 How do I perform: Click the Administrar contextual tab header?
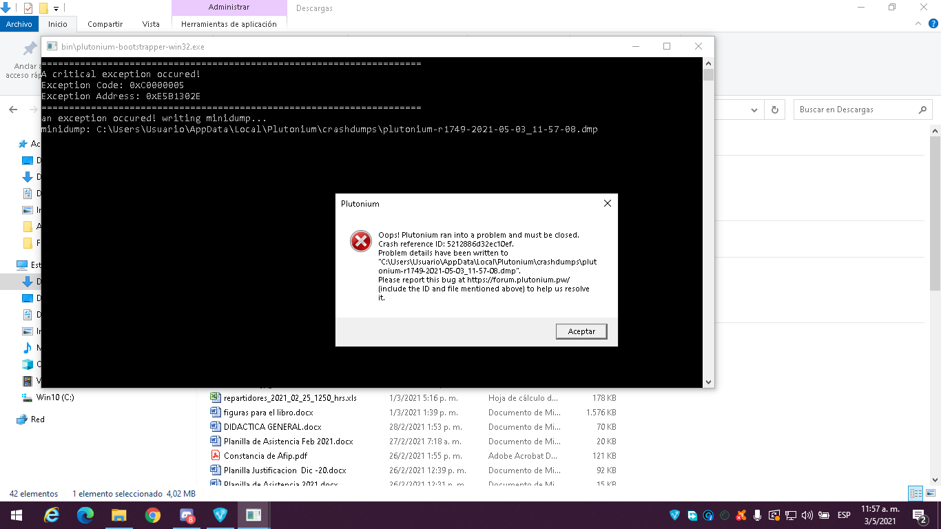[x=229, y=8]
